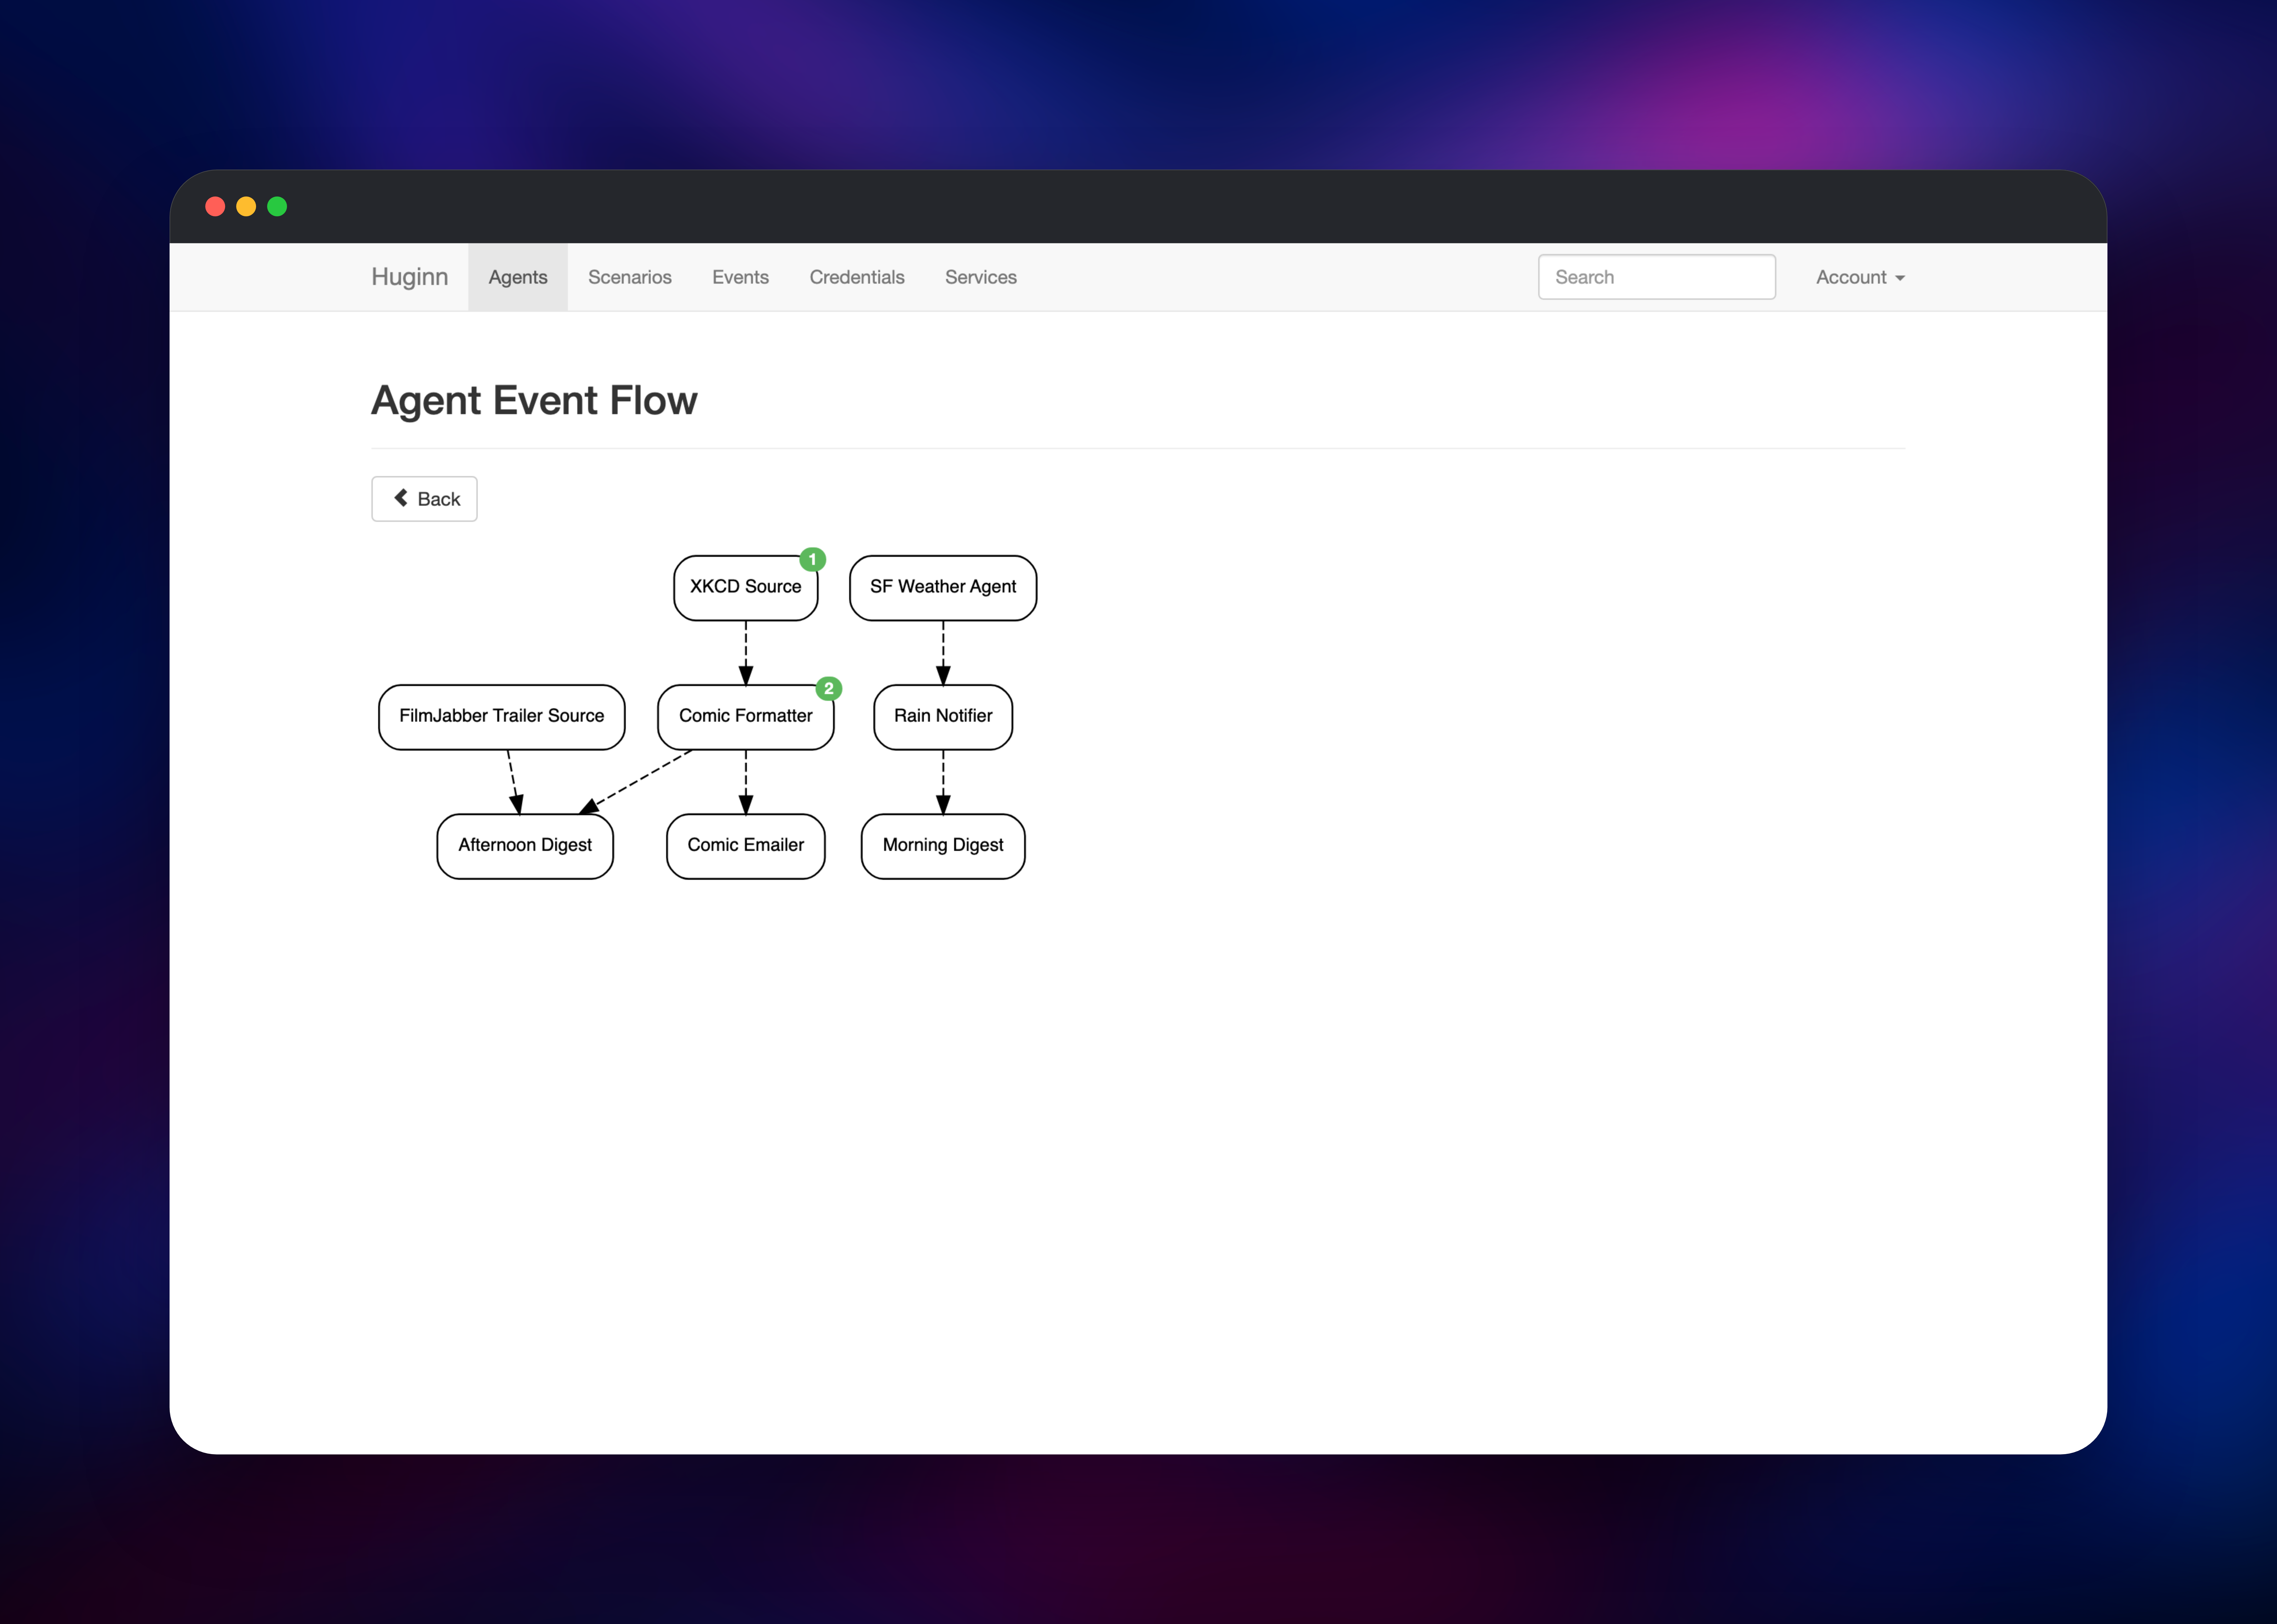The height and width of the screenshot is (1624, 2277).
Task: Close the window with red button
Action: 215,206
